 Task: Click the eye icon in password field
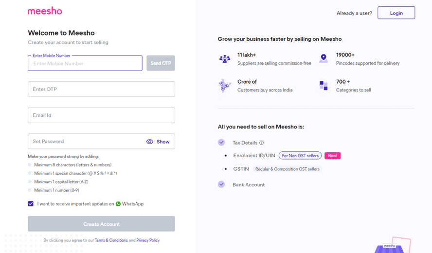coord(150,142)
